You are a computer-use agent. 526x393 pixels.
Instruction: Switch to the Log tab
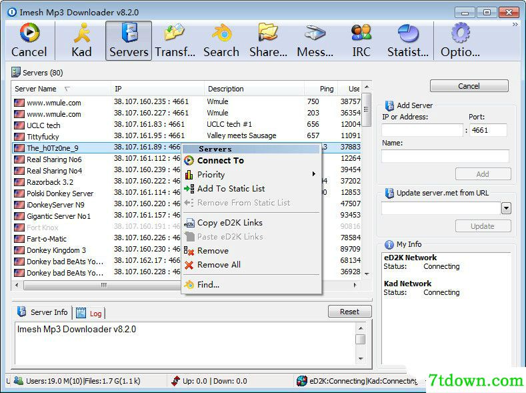(89, 313)
